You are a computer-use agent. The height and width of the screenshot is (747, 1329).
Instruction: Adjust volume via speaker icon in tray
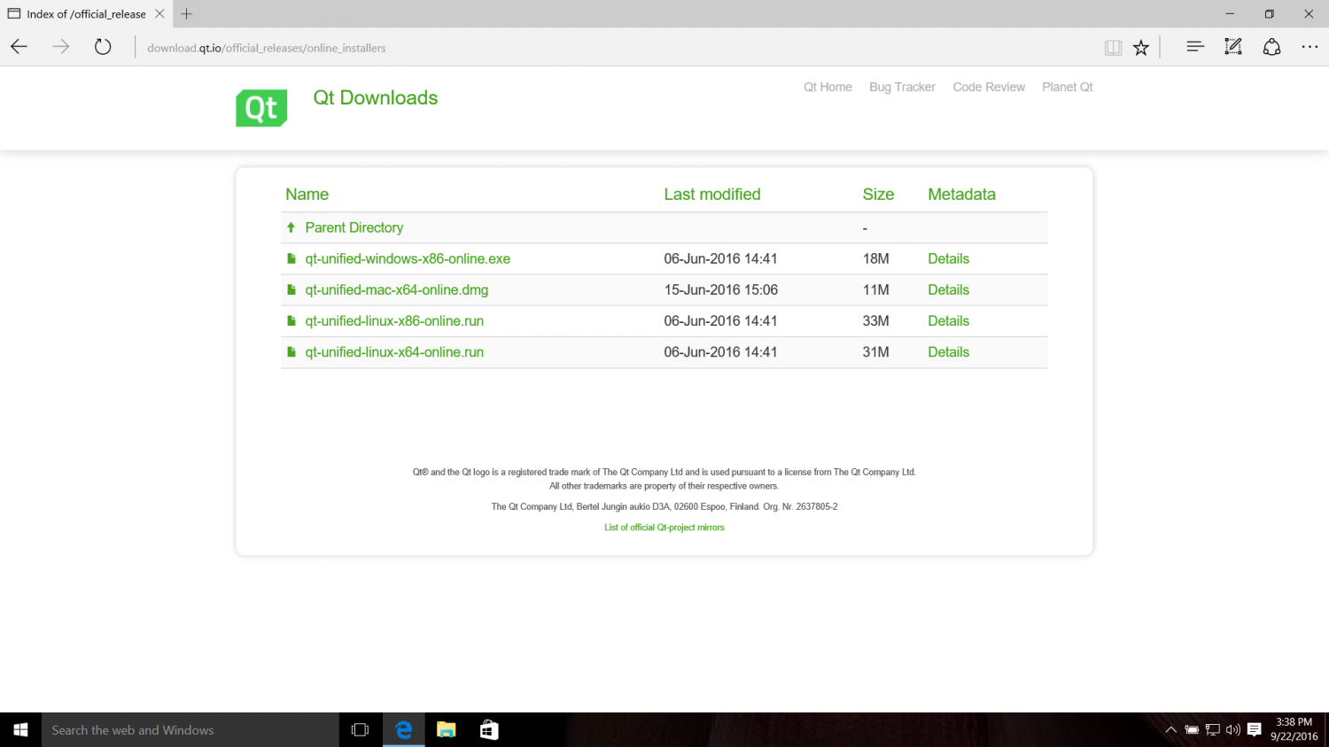point(1232,729)
